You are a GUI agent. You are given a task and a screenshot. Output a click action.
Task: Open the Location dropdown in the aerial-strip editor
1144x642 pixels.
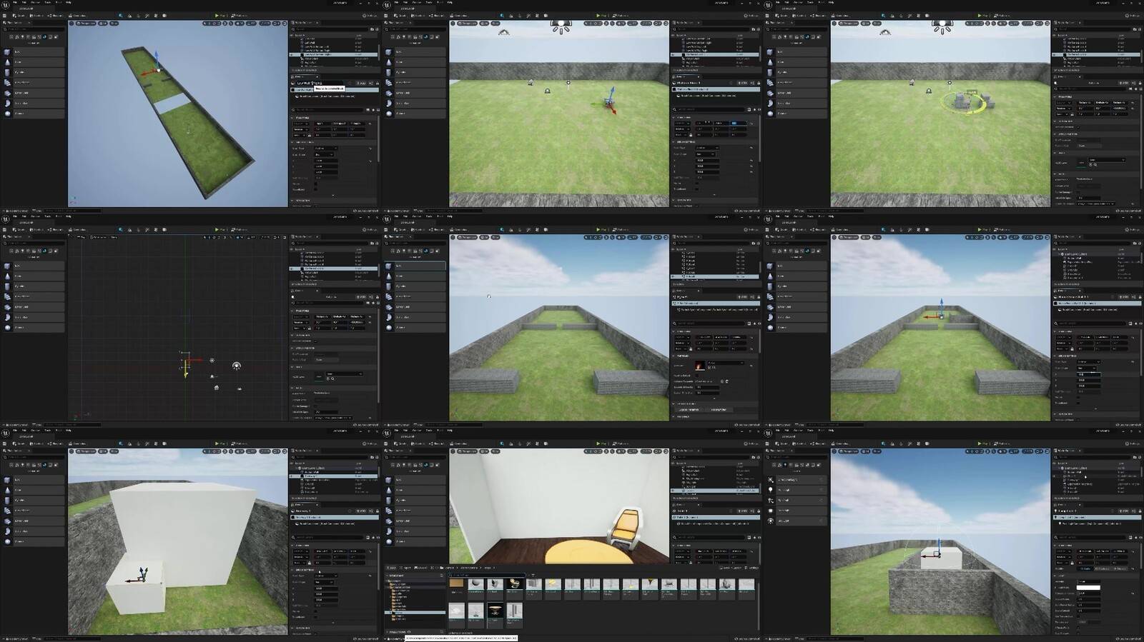click(301, 124)
